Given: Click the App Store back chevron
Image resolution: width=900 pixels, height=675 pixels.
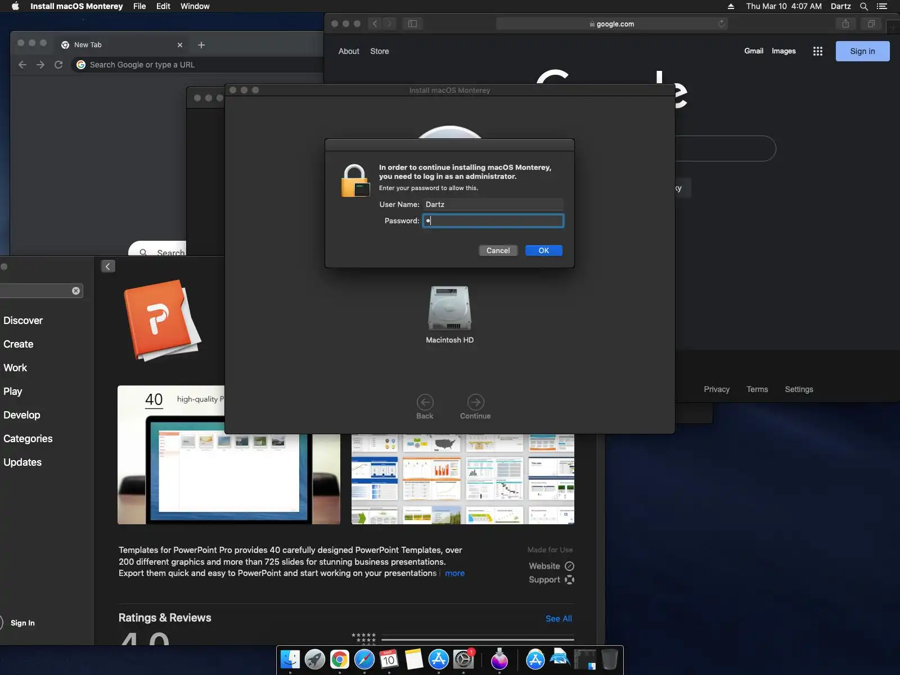Looking at the screenshot, I should [x=108, y=267].
